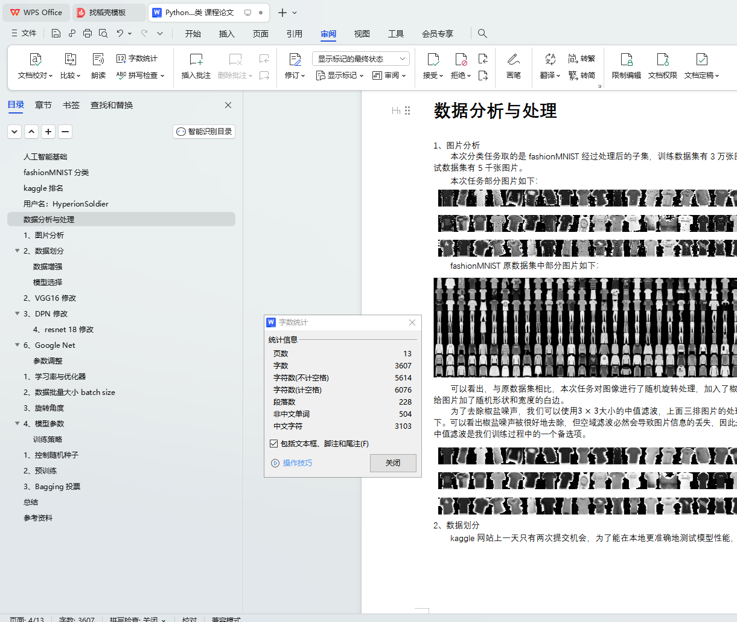Click the fashionMNIST original dataset image
This screenshot has height=622, width=737.
click(x=585, y=327)
